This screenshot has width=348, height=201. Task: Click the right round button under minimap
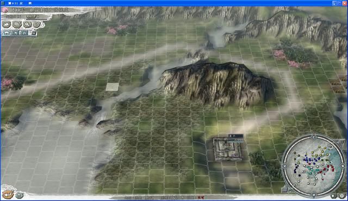tap(343, 196)
